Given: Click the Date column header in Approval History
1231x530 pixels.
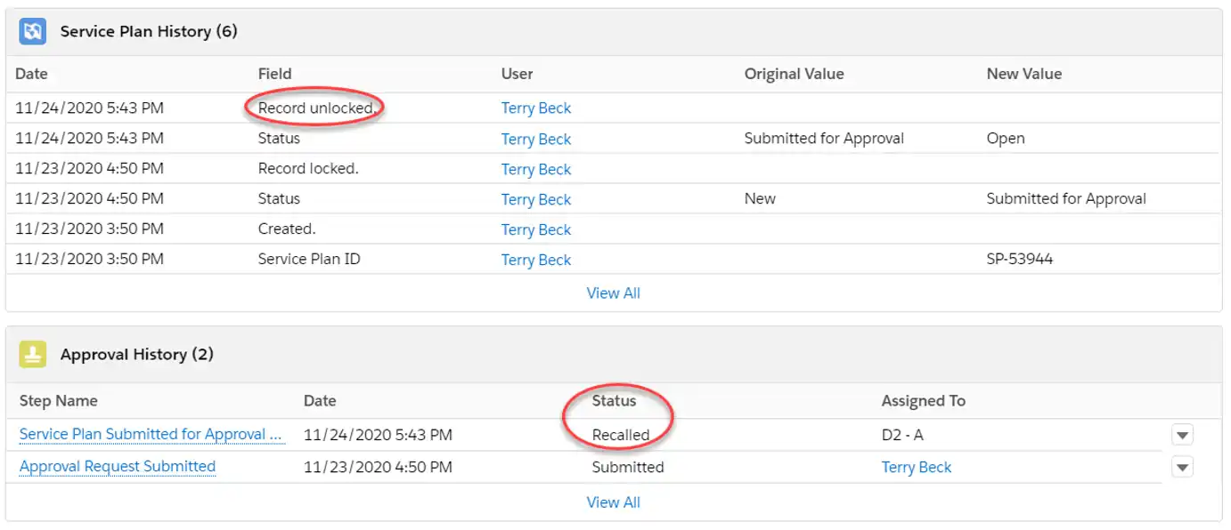Looking at the screenshot, I should coord(320,401).
